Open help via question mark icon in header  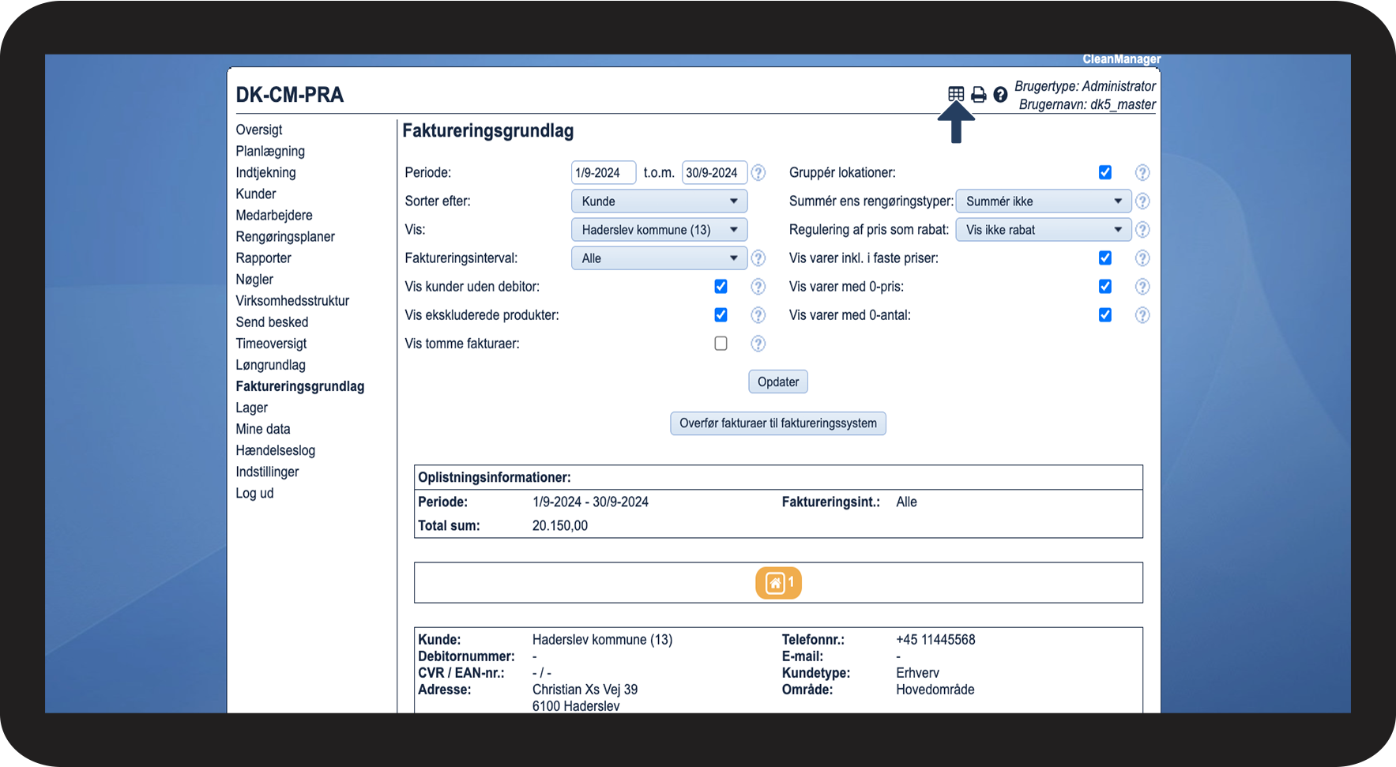click(x=1000, y=95)
